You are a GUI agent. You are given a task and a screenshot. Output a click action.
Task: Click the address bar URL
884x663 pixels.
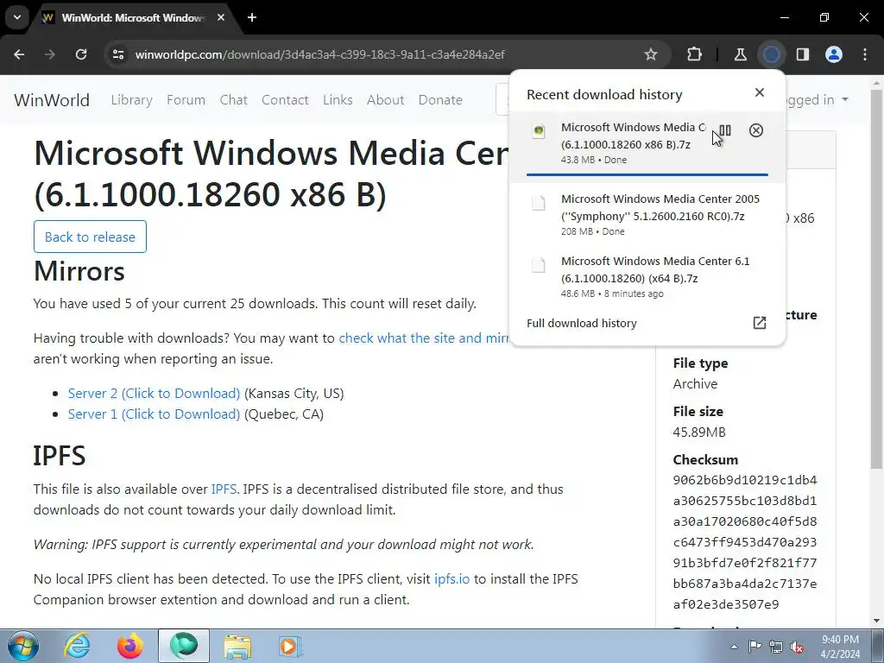319,54
